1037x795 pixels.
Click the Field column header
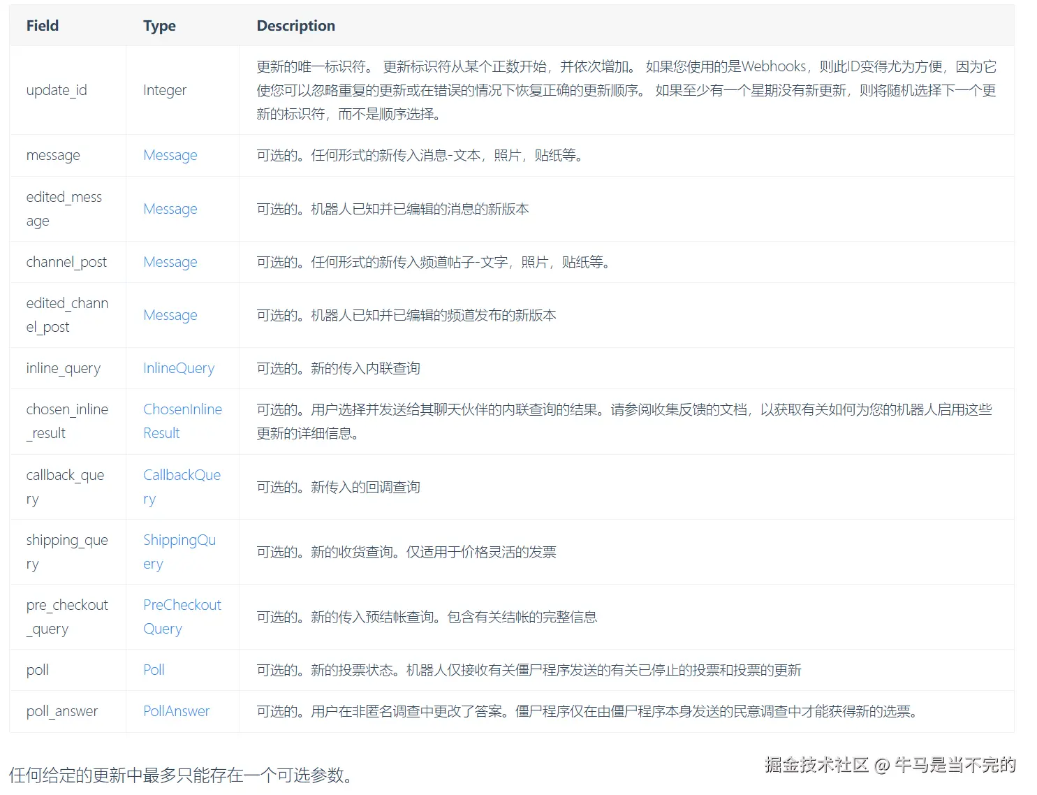pyautogui.click(x=43, y=26)
